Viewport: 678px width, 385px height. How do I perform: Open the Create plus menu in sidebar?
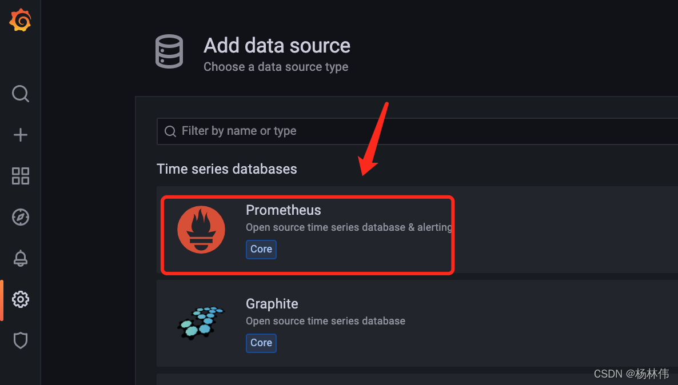(21, 135)
